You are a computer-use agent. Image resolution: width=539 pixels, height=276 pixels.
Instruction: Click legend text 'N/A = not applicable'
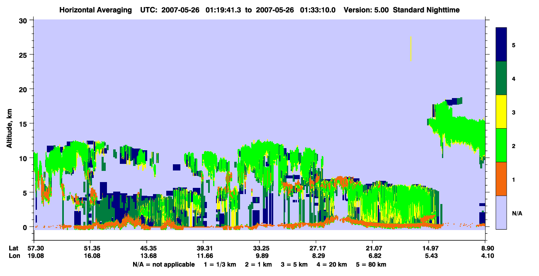click(163, 264)
